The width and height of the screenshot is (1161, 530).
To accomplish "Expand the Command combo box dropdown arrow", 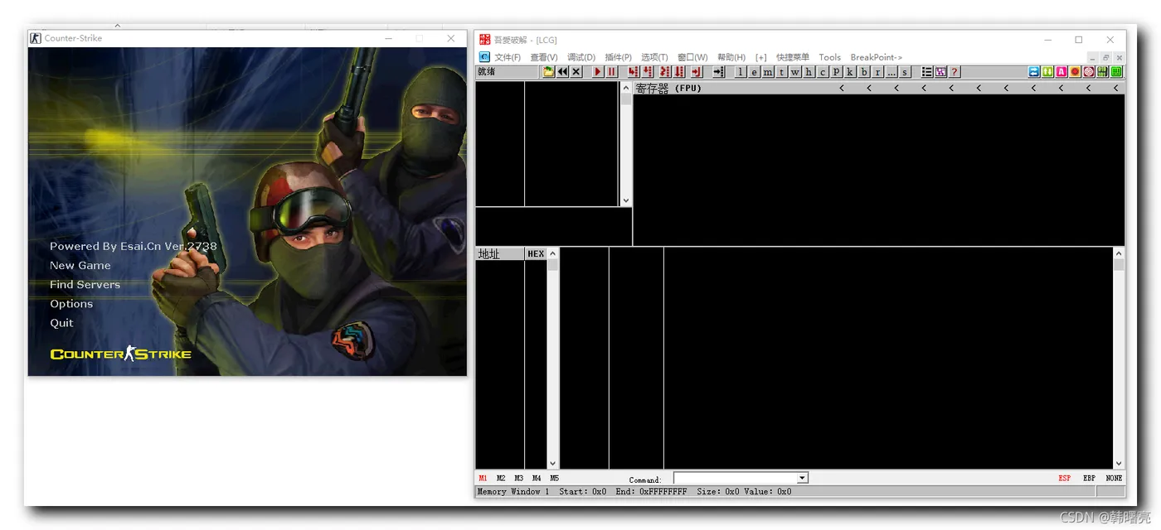I will click(802, 478).
